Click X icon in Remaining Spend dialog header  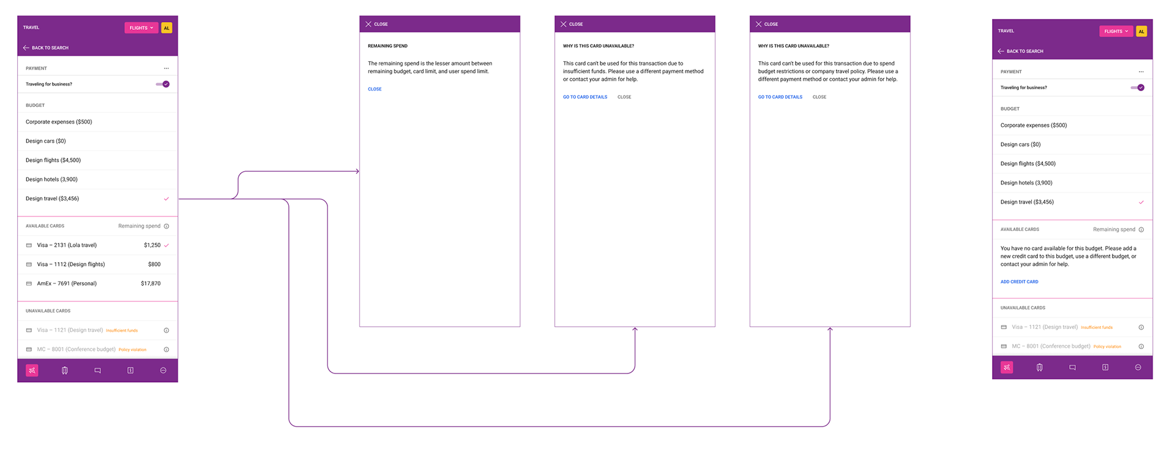(x=368, y=24)
